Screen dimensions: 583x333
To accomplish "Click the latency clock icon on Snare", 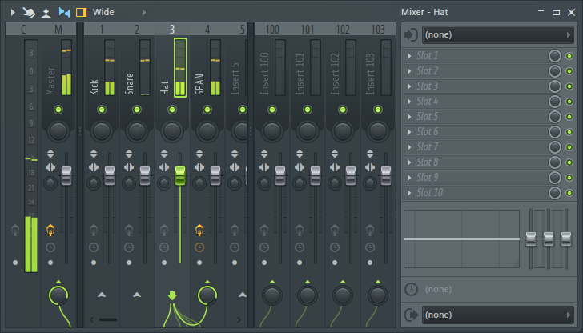I will point(129,247).
